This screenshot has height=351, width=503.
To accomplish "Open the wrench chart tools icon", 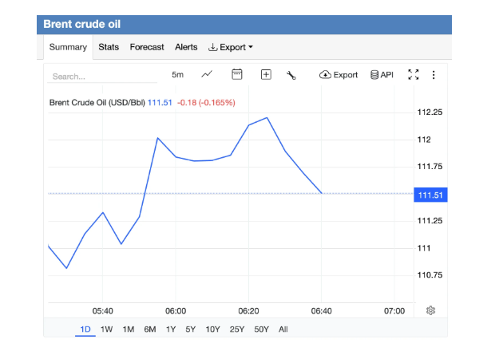I will pos(291,75).
